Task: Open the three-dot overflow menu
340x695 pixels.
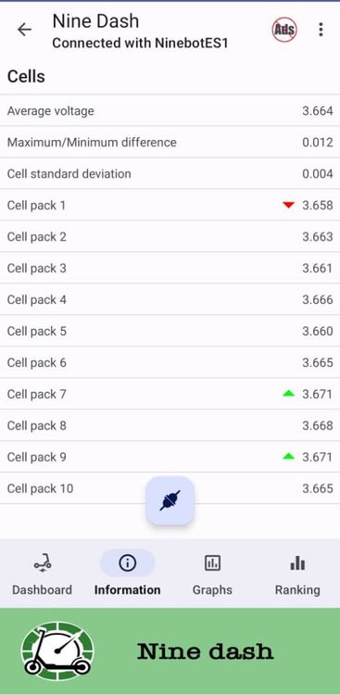Action: coord(321,30)
